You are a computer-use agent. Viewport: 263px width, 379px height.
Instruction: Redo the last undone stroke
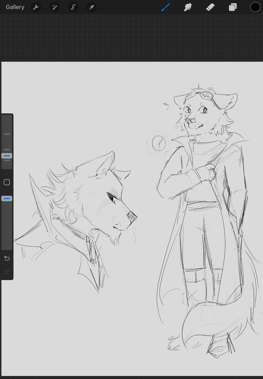click(7, 271)
